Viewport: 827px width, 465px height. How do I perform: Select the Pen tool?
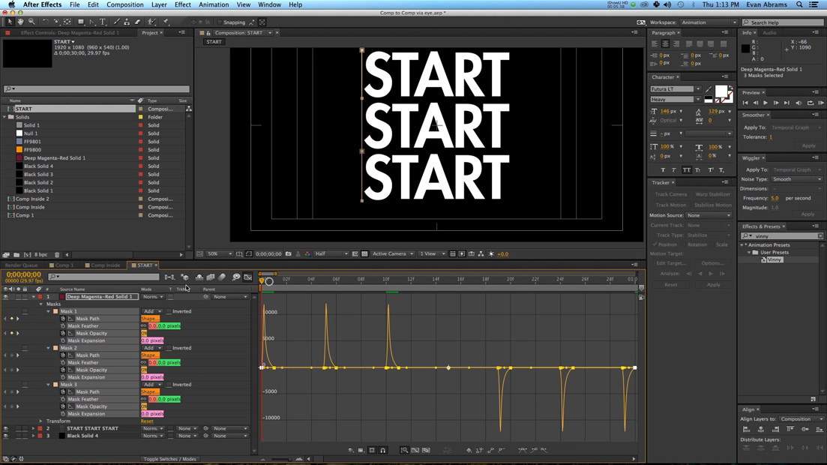point(92,22)
